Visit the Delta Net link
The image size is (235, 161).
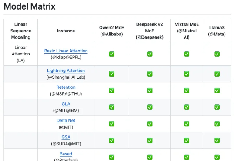pyautogui.click(x=66, y=120)
